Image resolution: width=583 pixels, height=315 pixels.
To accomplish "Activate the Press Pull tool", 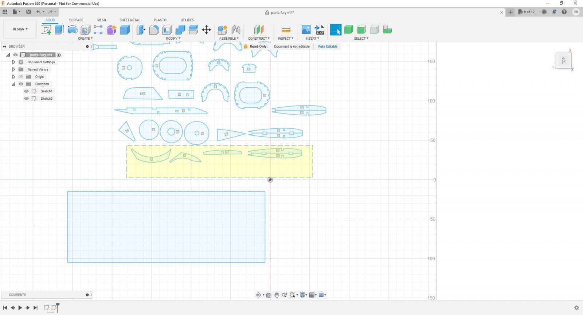I will [x=141, y=30].
